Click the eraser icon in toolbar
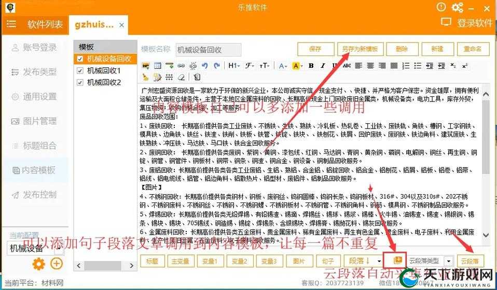The height and width of the screenshot is (290, 497). click(x=181, y=77)
